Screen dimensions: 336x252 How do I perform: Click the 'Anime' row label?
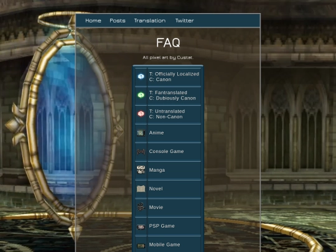[x=156, y=133]
